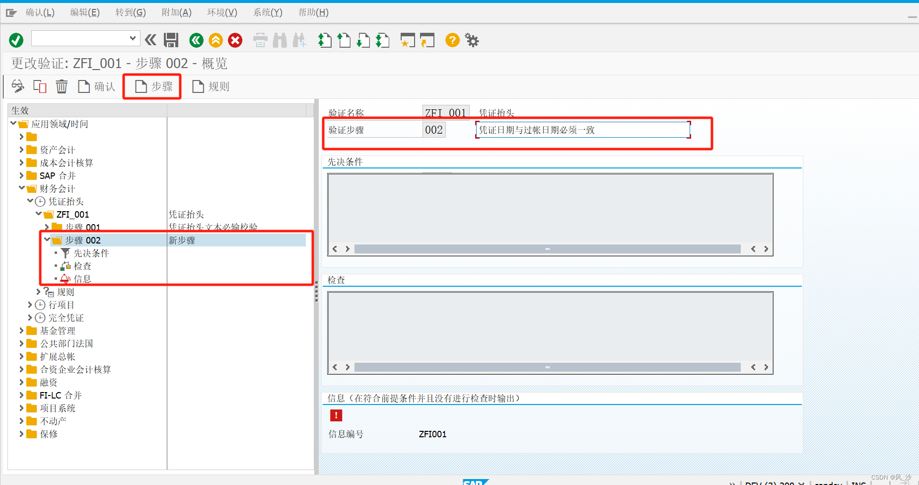Select the FI-LC 合并 folder

click(61, 395)
